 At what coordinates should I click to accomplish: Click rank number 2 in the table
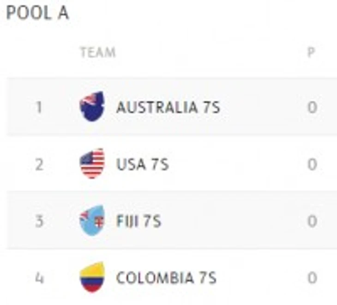[39, 164]
